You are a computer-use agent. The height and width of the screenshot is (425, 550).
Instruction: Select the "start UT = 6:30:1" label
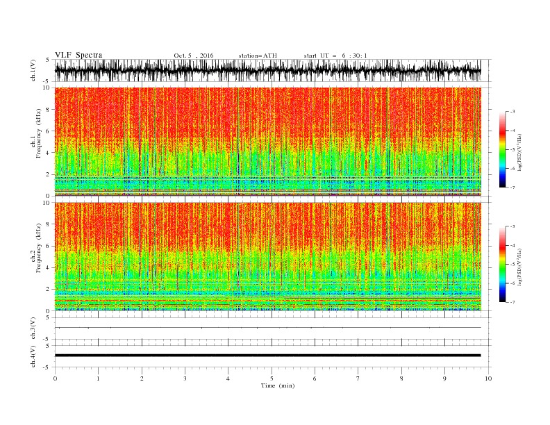[335, 56]
